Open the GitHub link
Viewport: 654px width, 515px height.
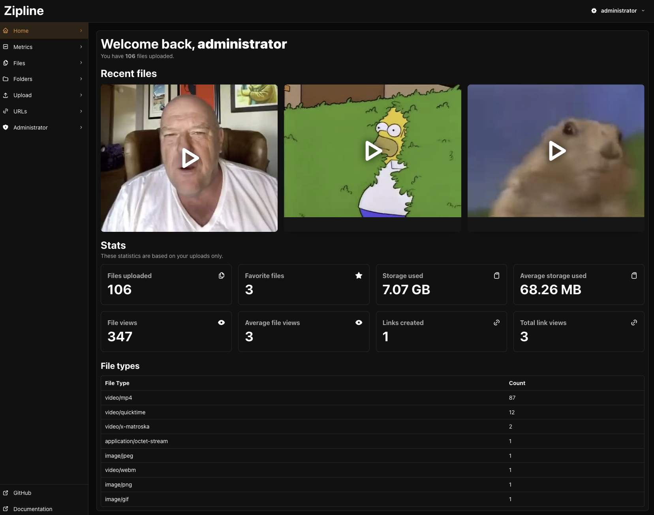[x=22, y=493]
